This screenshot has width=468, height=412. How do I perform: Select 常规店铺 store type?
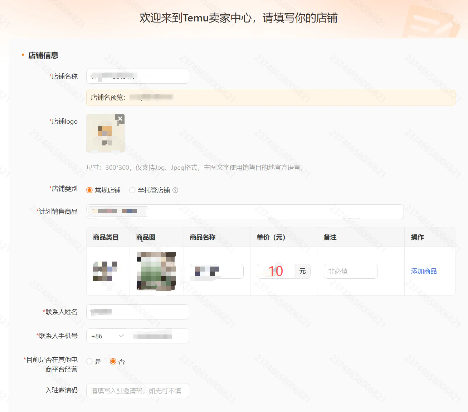click(89, 190)
